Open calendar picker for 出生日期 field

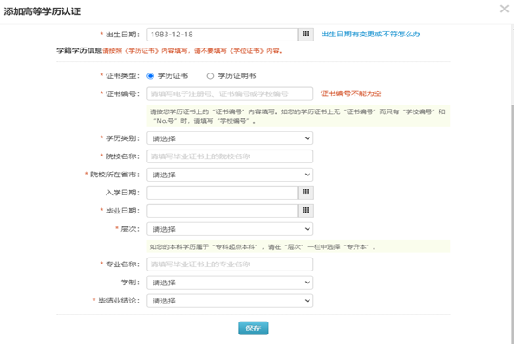click(x=305, y=35)
